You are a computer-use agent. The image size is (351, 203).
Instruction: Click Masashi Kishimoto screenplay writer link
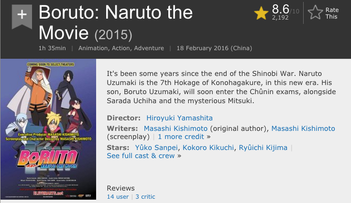[303, 128]
